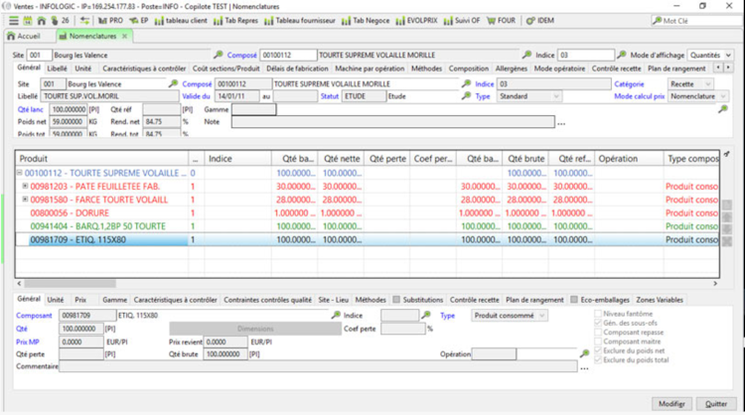Open the EP toolbar shortcut
This screenshot has width=745, height=415.
point(139,21)
